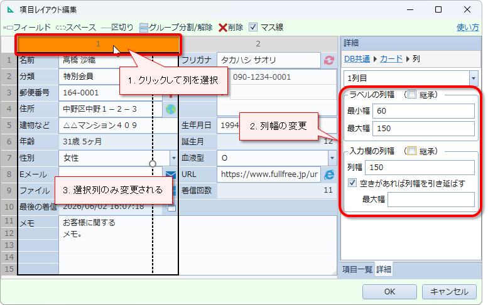Image resolution: width=488 pixels, height=305 pixels.
Task: Click the refresh icon next to フリガナ
Action: pyautogui.click(x=329, y=60)
